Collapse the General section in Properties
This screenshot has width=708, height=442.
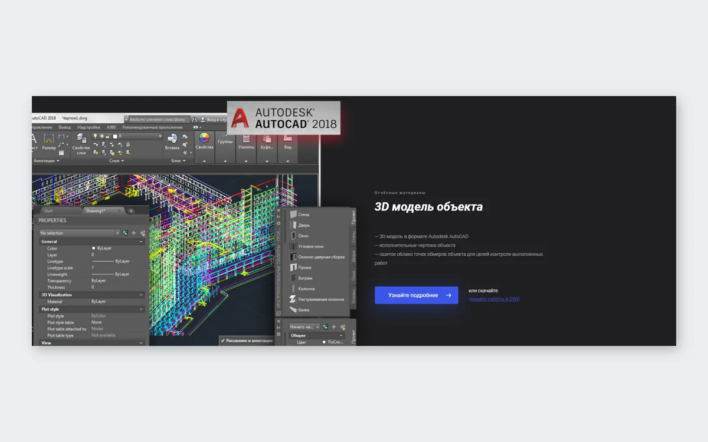pyautogui.click(x=142, y=242)
